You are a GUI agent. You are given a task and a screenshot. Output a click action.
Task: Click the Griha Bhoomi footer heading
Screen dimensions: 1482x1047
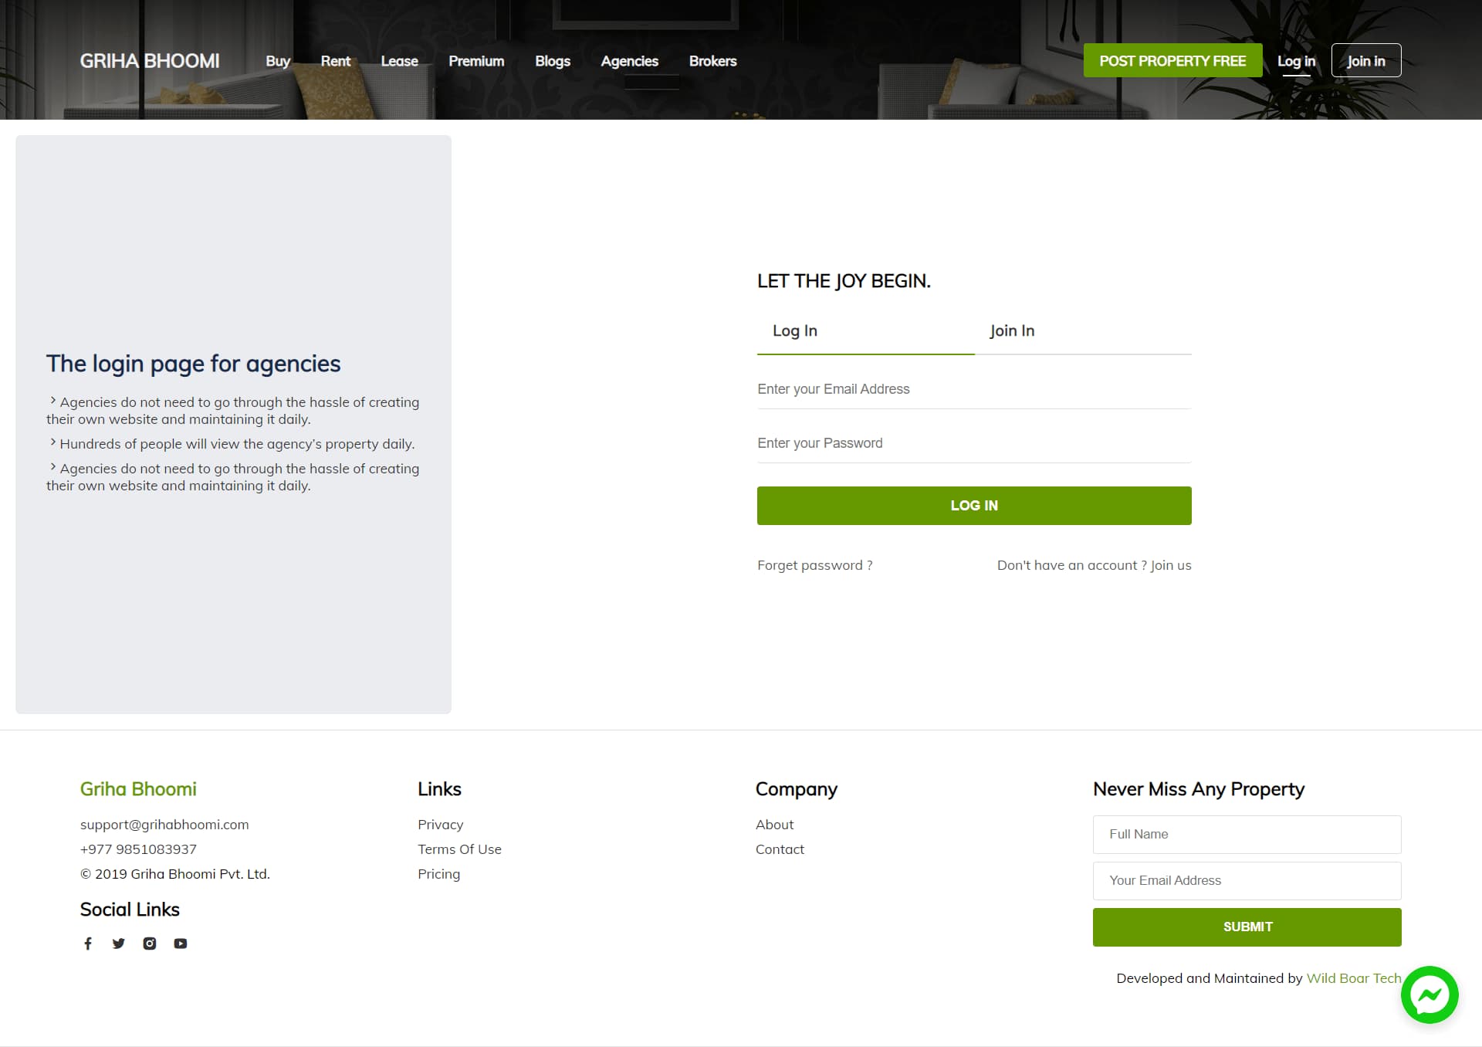click(138, 789)
